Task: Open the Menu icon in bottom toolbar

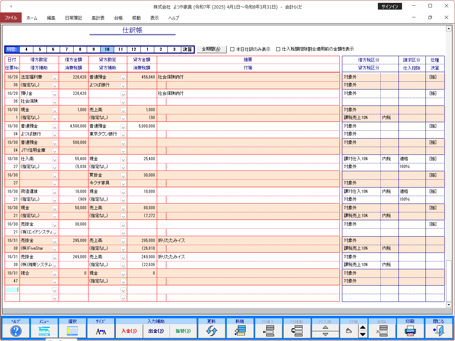Action: [44, 331]
